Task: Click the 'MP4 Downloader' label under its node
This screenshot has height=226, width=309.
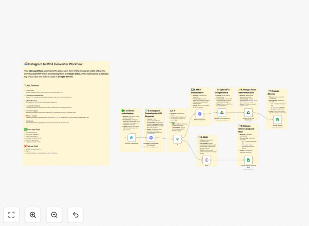Action: point(200,120)
